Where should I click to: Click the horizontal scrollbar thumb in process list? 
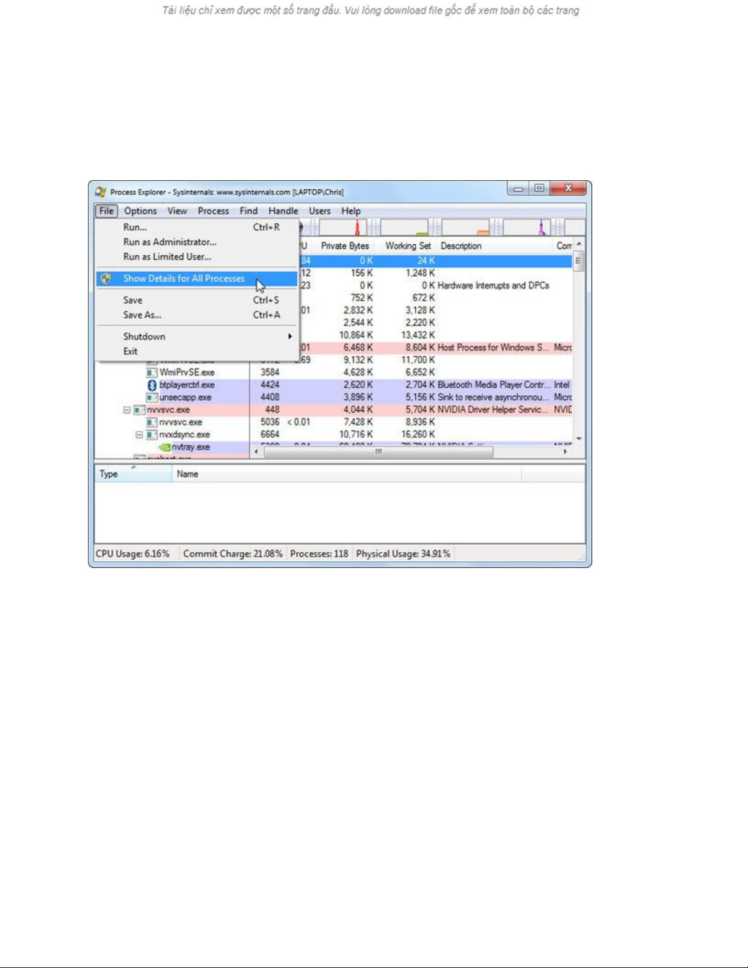click(x=378, y=452)
